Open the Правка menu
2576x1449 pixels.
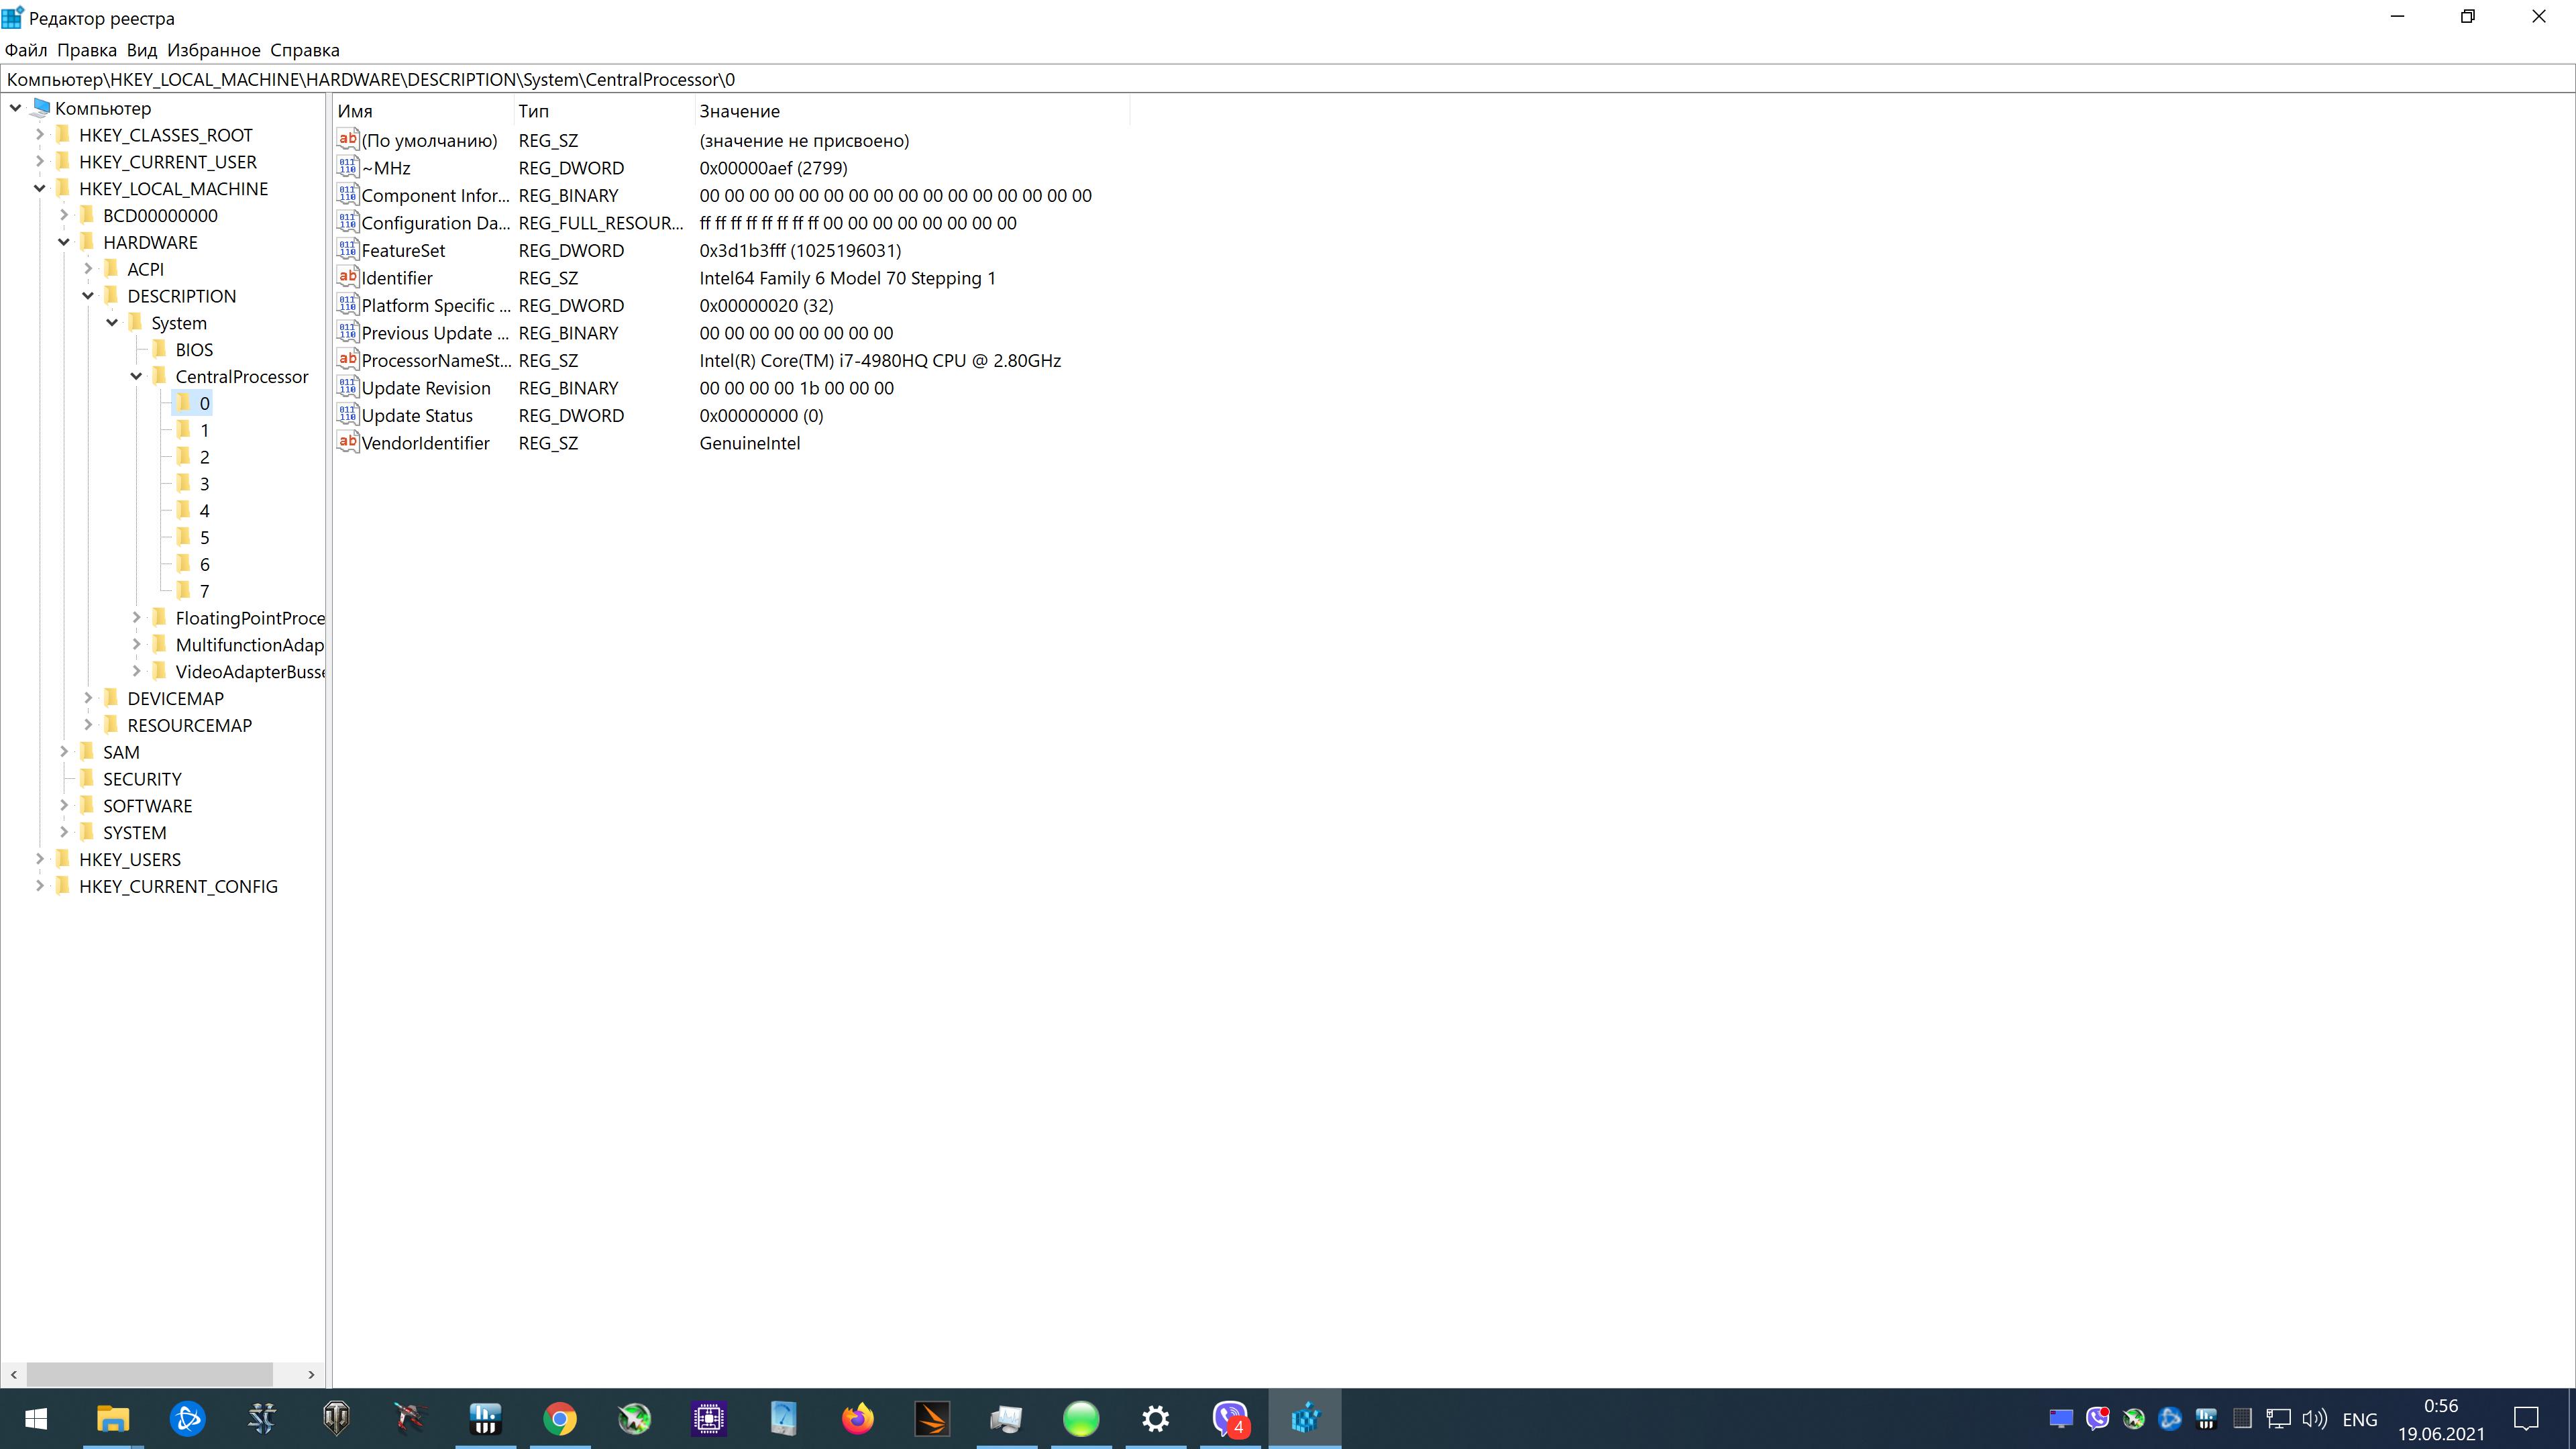coord(86,50)
